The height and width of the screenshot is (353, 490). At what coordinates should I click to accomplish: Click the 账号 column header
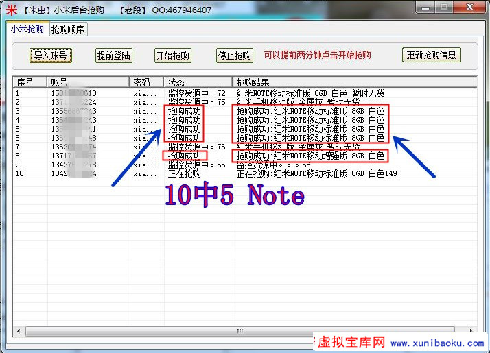88,82
